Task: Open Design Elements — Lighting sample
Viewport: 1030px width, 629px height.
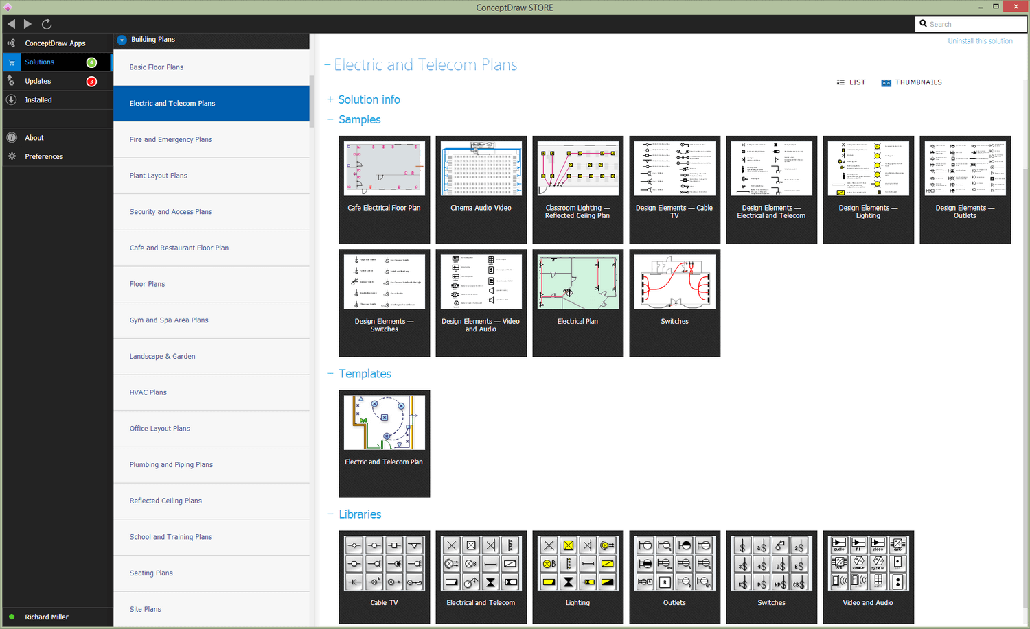Action: click(869, 189)
